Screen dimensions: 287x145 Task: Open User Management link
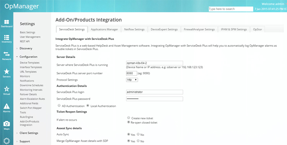[x=30, y=37]
